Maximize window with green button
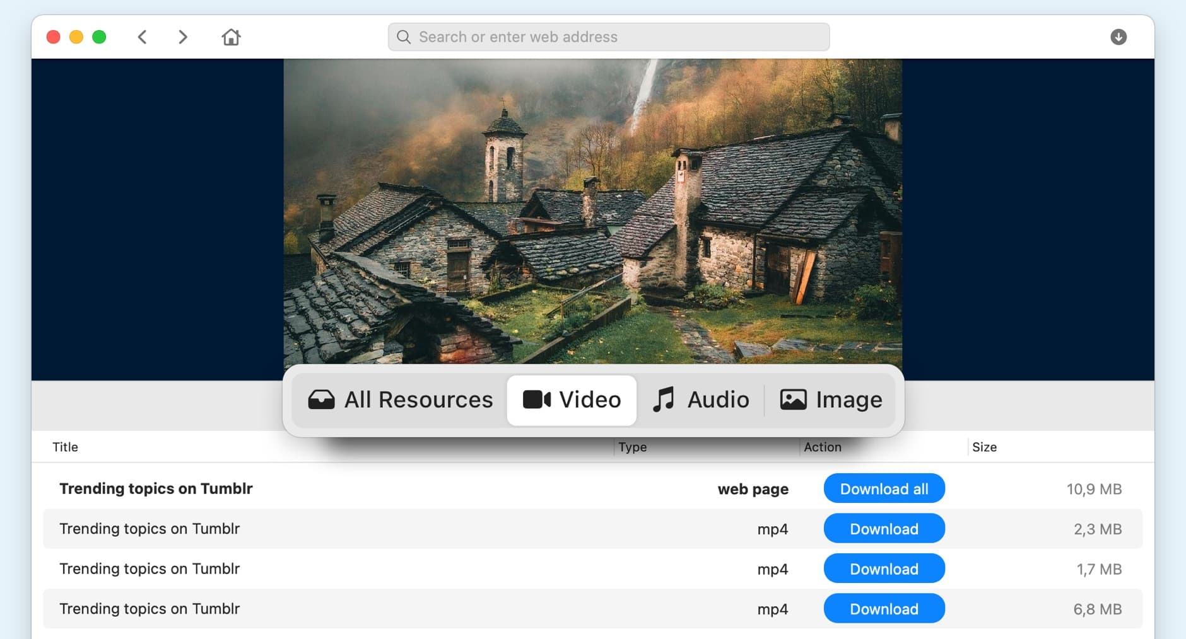This screenshot has height=639, width=1186. (x=99, y=37)
